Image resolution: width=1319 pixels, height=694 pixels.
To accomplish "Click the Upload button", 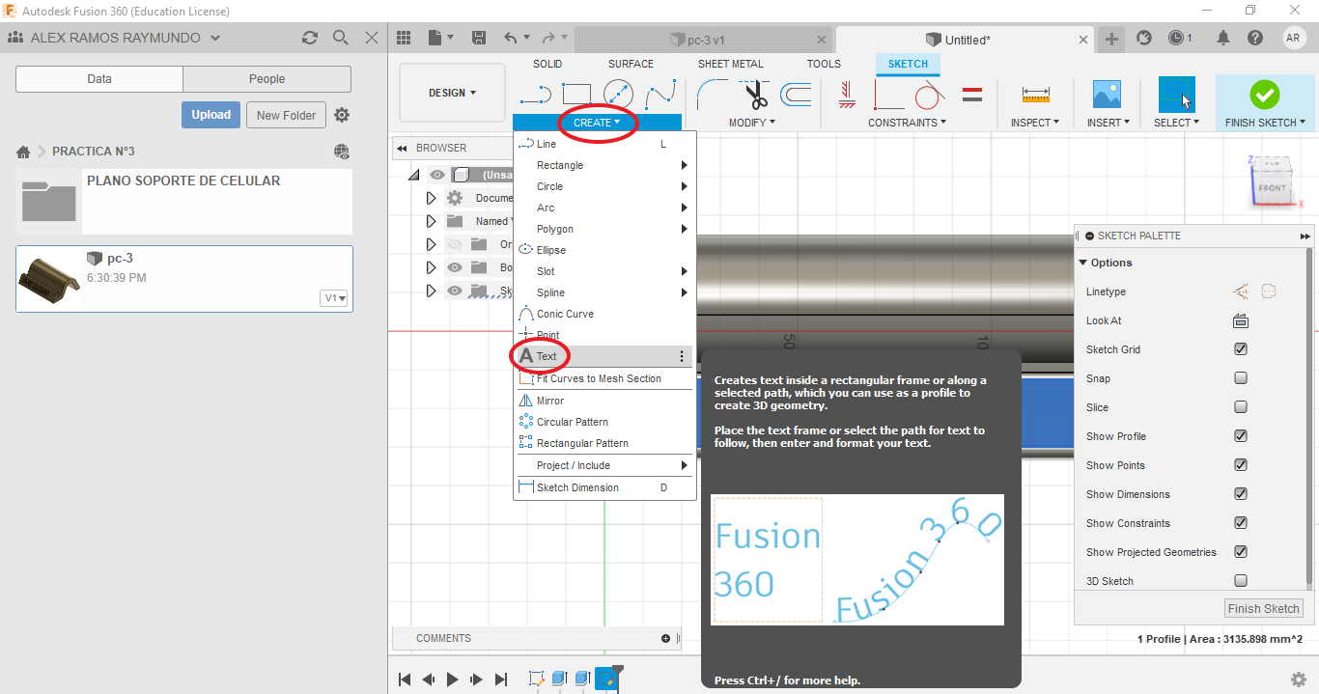I will click(x=210, y=115).
